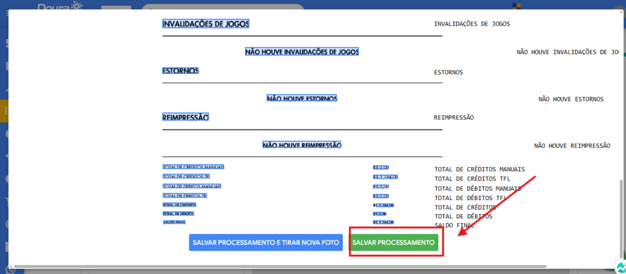Click monospace INVALIDAÇÕES DE JOGOS heading at right
The width and height of the screenshot is (626, 274).
pos(471,24)
